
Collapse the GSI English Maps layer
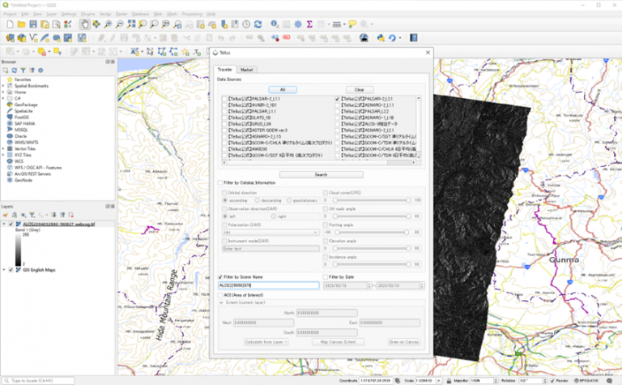pos(4,270)
